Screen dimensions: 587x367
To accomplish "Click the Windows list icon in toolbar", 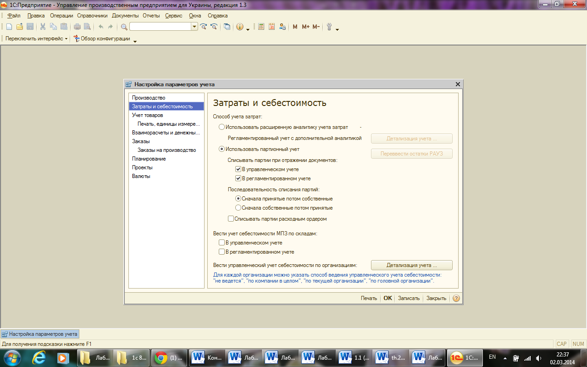I will point(227,27).
